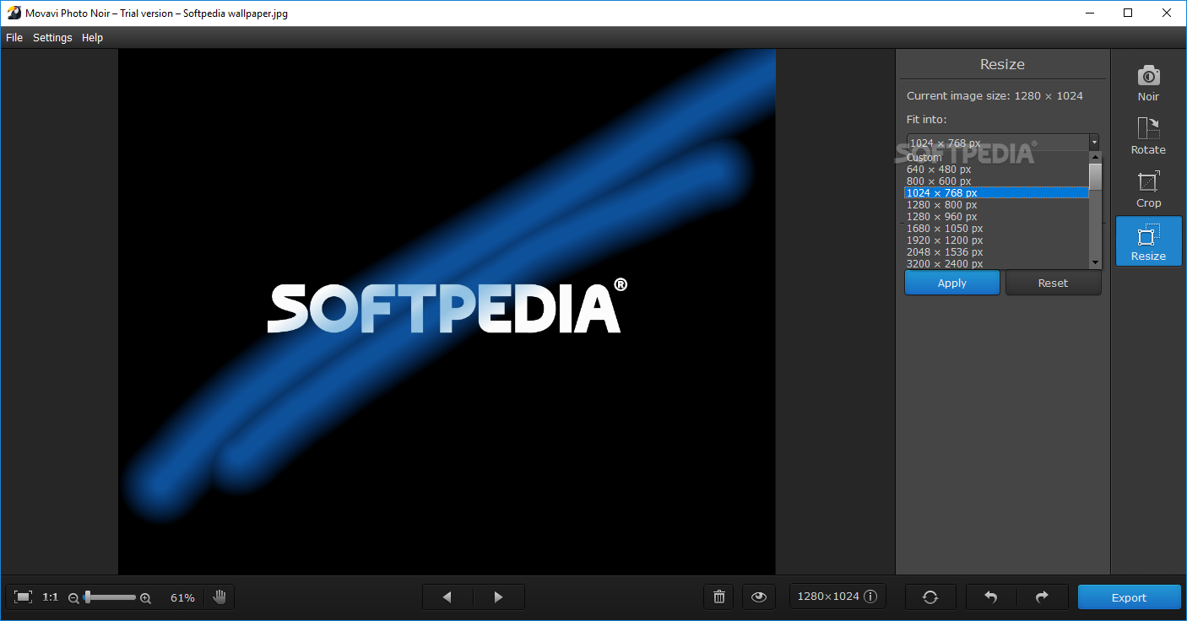The height and width of the screenshot is (621, 1187).
Task: Minimize the Movavi Photo Noir window
Action: pos(1089,13)
